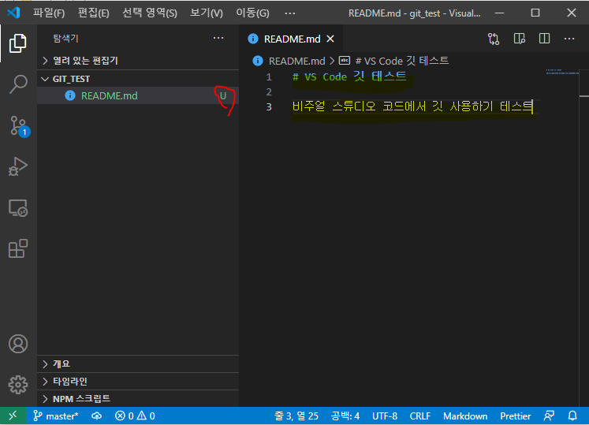Click the VS Code logo icon

(13, 13)
